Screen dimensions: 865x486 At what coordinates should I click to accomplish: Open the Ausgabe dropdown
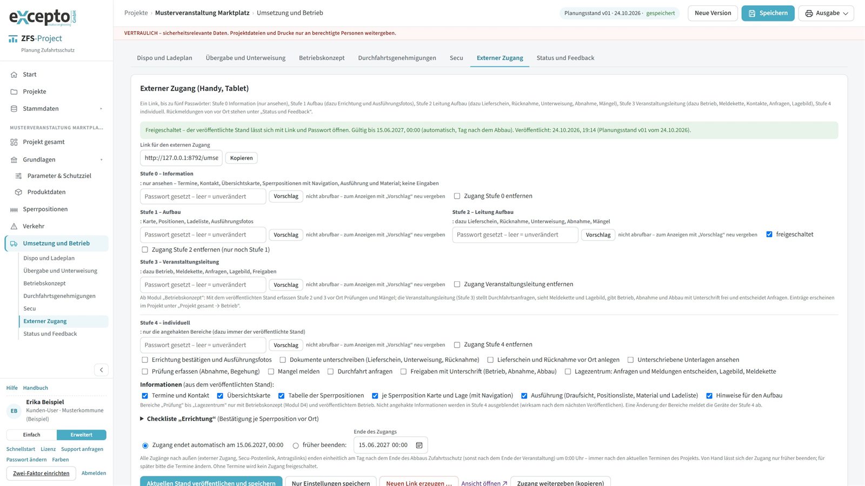coord(826,13)
